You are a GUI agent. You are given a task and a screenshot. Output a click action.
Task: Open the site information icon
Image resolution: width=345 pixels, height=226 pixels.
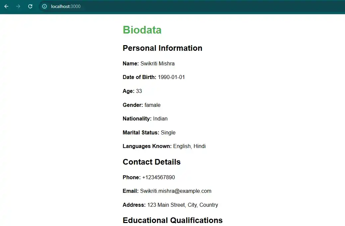(x=44, y=6)
